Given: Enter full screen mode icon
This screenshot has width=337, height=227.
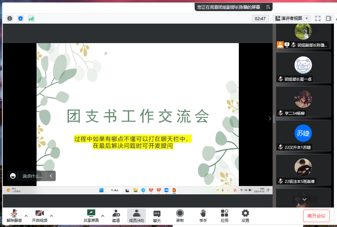Looking at the screenshot, I should pos(318,18).
